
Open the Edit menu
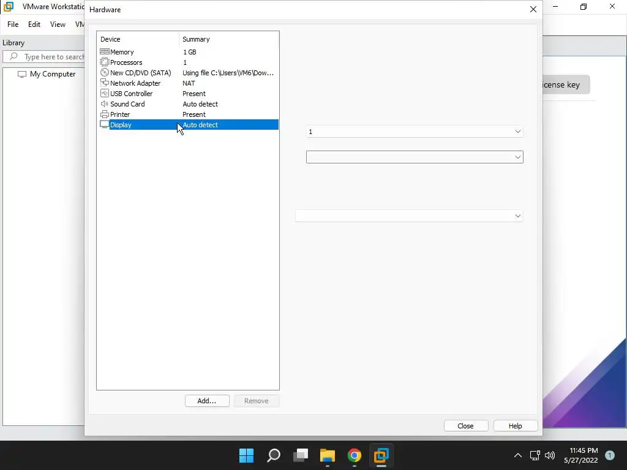(x=34, y=24)
